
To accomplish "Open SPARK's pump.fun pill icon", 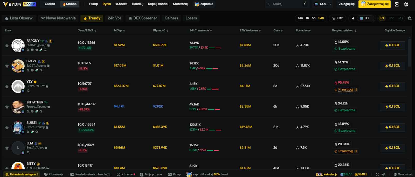I will (37, 70).
